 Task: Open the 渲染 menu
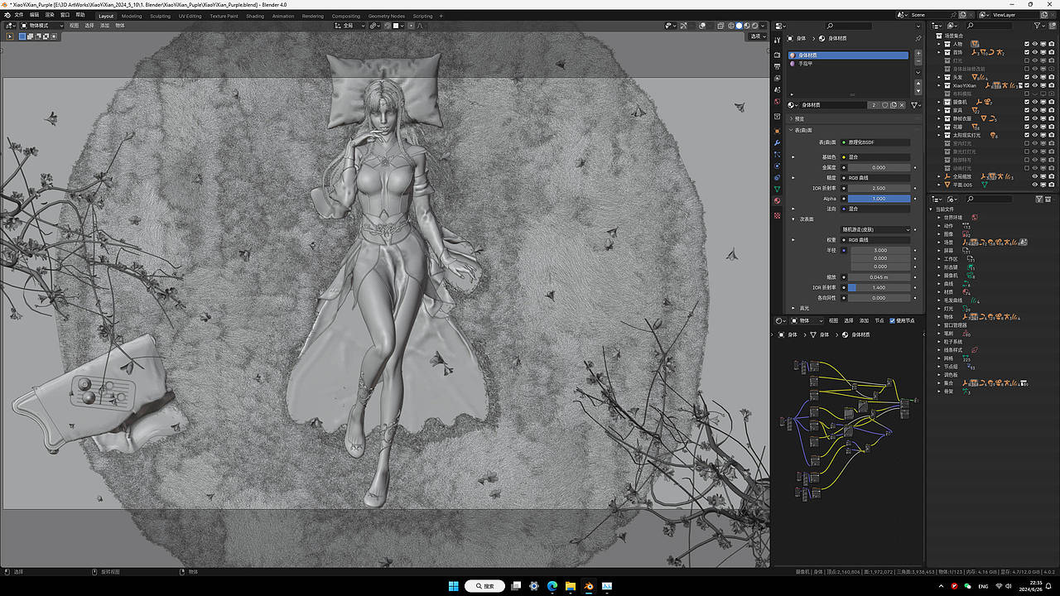click(x=50, y=15)
